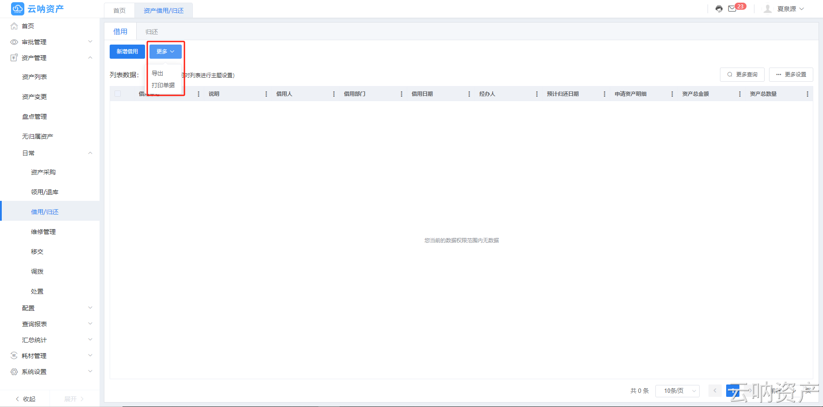Image resolution: width=823 pixels, height=407 pixels.
Task: Open column menu dots for 资产总金额
Action: [x=740, y=94]
